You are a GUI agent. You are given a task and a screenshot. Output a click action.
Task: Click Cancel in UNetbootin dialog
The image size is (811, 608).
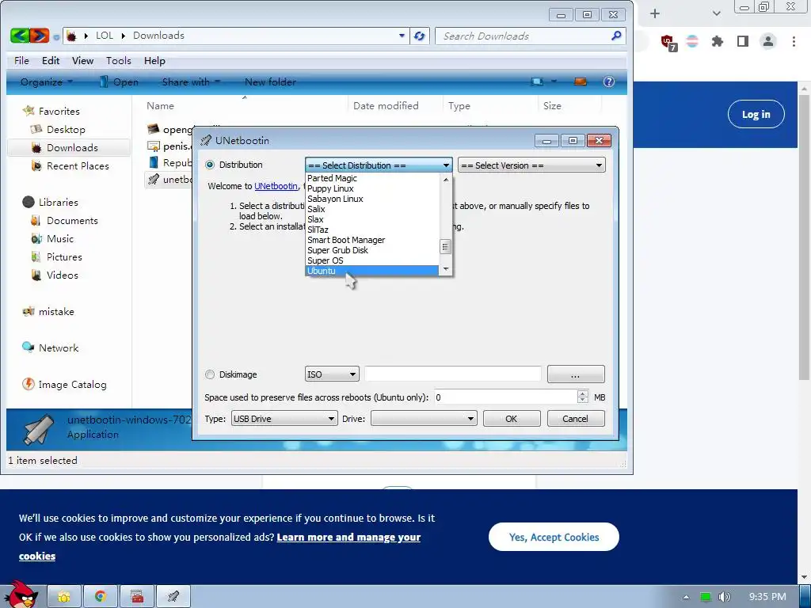[x=576, y=419]
